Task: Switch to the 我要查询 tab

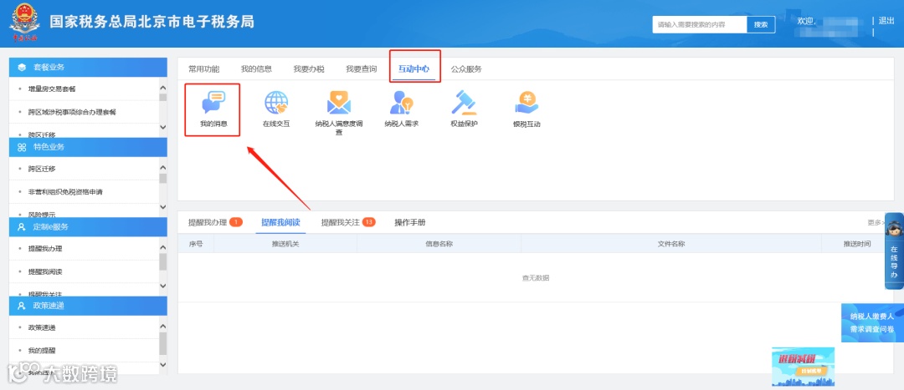Action: (x=362, y=69)
